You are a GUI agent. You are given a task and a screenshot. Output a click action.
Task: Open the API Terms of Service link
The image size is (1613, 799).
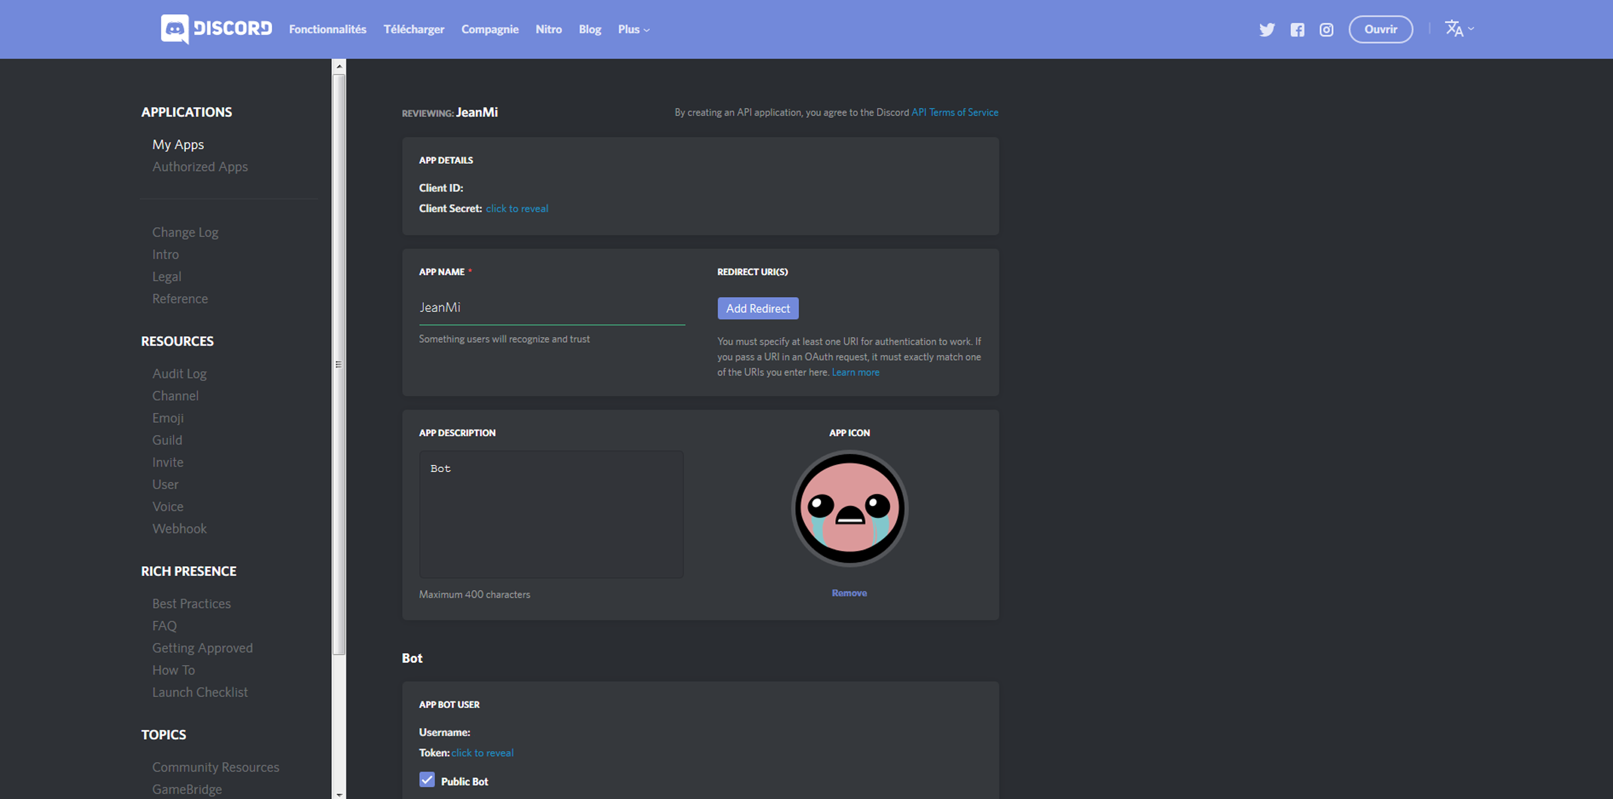(x=954, y=112)
